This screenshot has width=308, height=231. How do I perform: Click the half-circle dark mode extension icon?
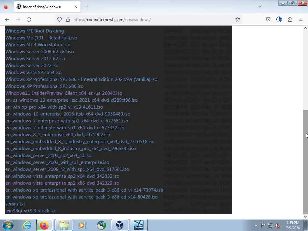click(x=279, y=19)
